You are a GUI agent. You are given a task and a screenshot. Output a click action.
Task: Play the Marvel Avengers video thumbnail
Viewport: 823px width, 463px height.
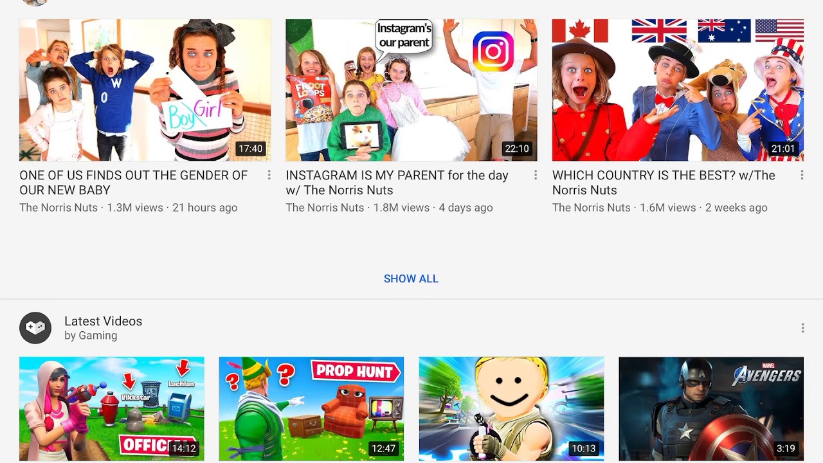pos(711,409)
